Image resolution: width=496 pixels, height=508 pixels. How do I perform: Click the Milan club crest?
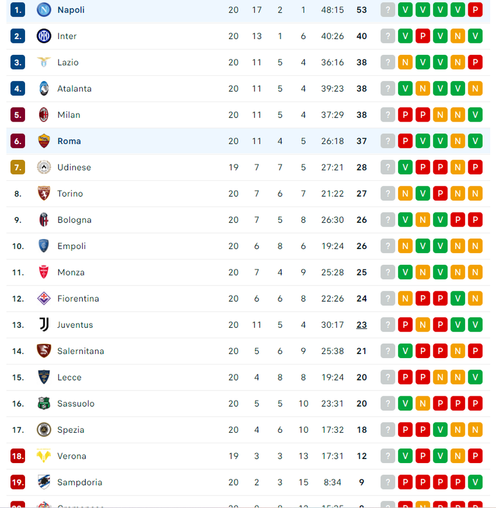(44, 114)
